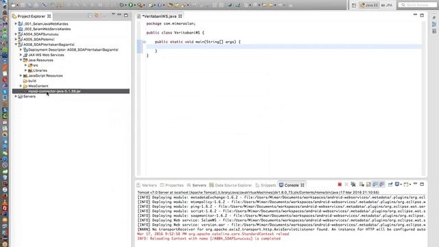
Task: Click the Quick Access search field
Action: point(417,5)
